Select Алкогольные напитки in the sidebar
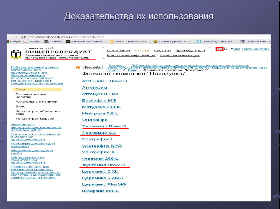Image resolution: width=280 pixels, height=209 pixels. pyautogui.click(x=37, y=102)
